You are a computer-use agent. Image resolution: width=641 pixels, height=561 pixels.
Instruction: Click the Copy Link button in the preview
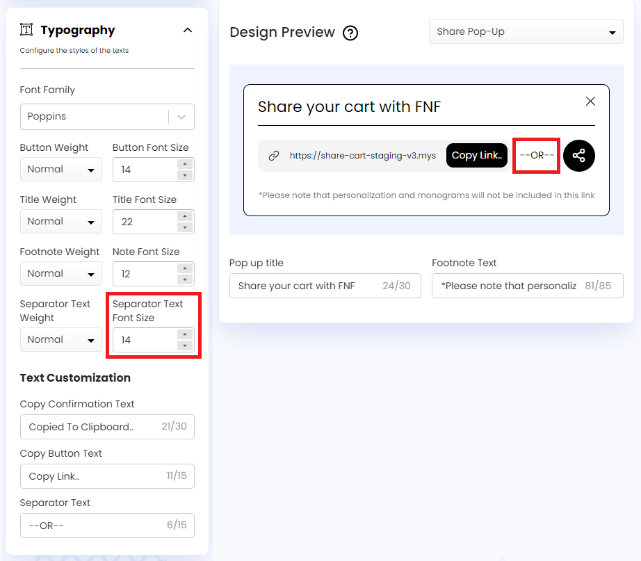pos(477,156)
